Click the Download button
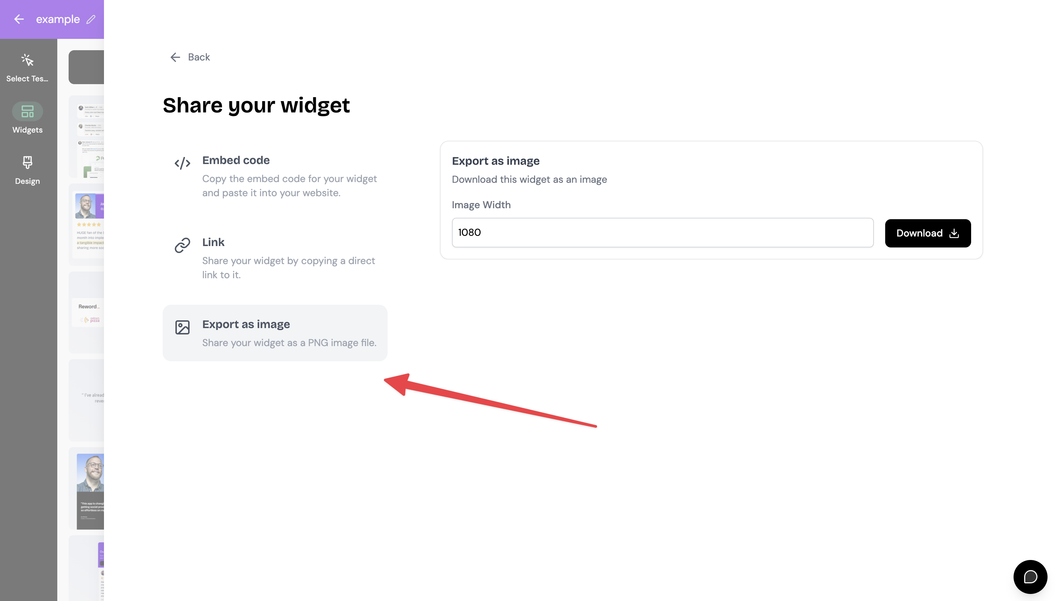The image size is (1056, 601). coord(928,233)
